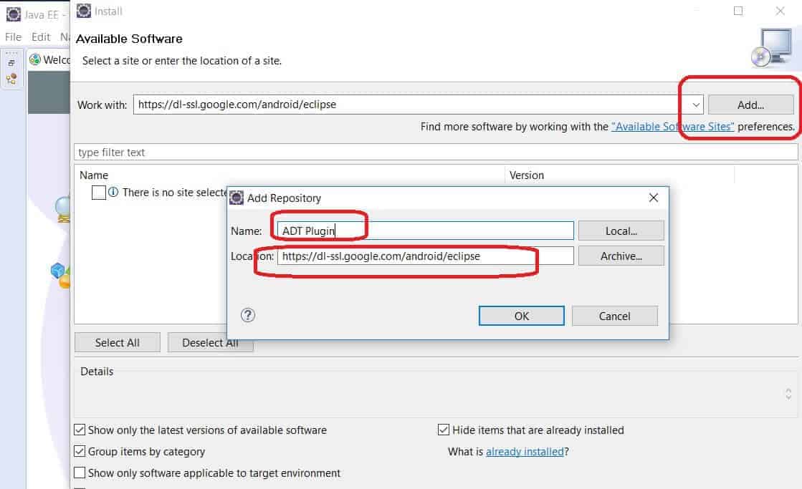Click the Details area scroll stepper
Viewport: 802px width, 489px height.
pyautogui.click(x=788, y=394)
